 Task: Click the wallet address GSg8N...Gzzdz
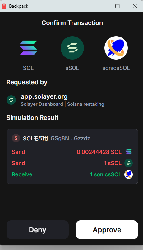(x=70, y=138)
